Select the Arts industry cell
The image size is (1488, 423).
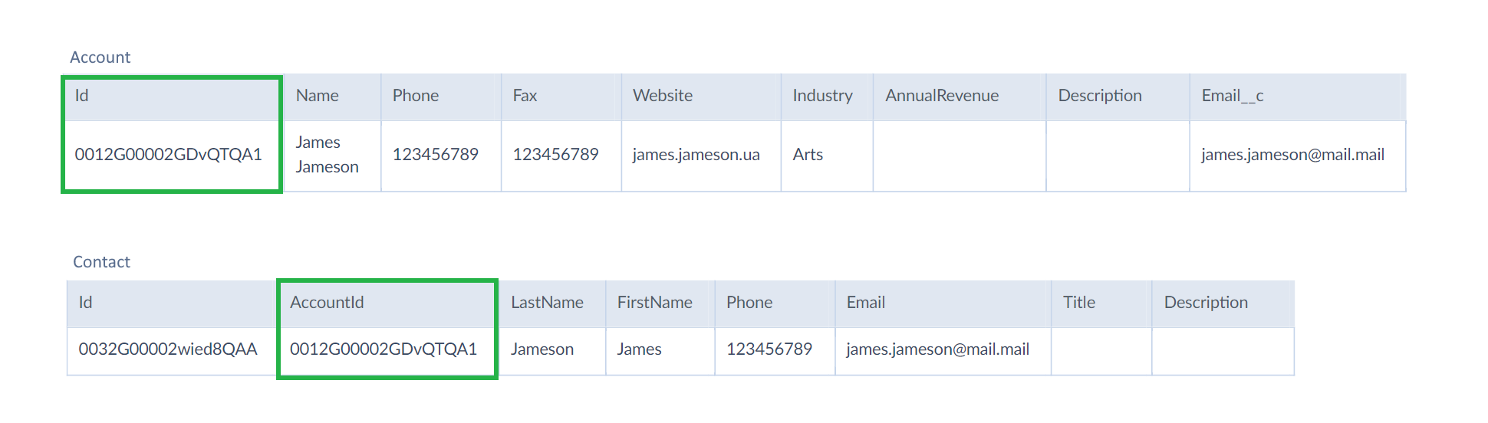click(827, 156)
